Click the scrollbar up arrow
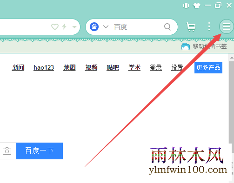 click(x=232, y=58)
